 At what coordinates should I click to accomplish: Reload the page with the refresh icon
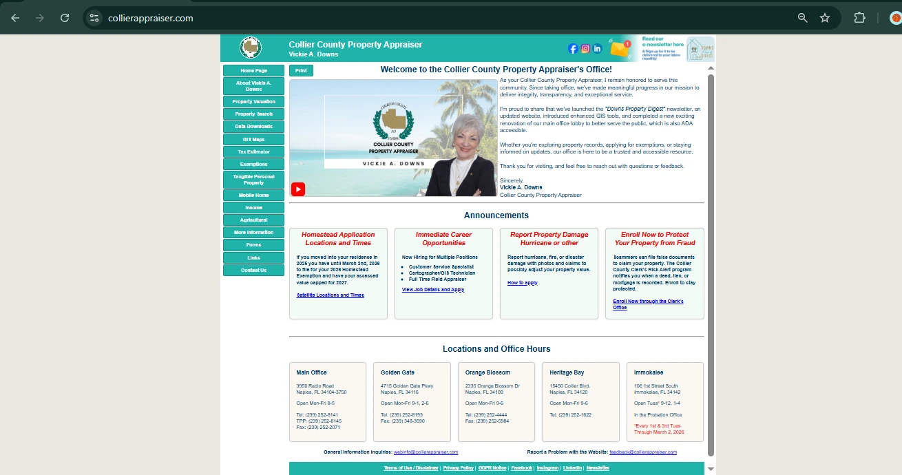click(64, 18)
